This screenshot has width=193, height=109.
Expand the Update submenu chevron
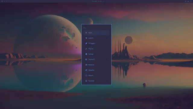(108, 70)
